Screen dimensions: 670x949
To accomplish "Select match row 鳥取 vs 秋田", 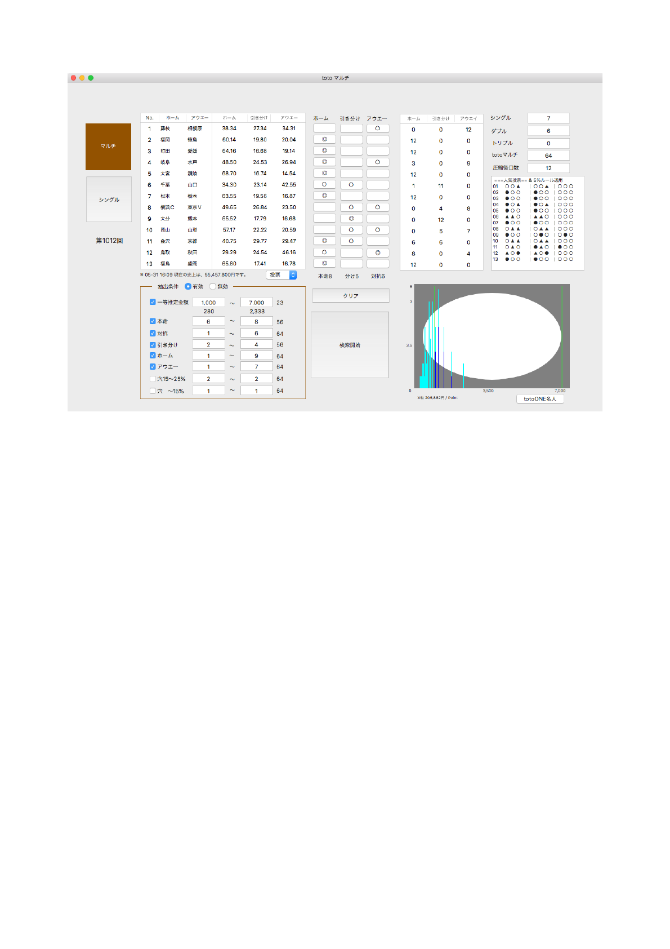I will (x=223, y=252).
